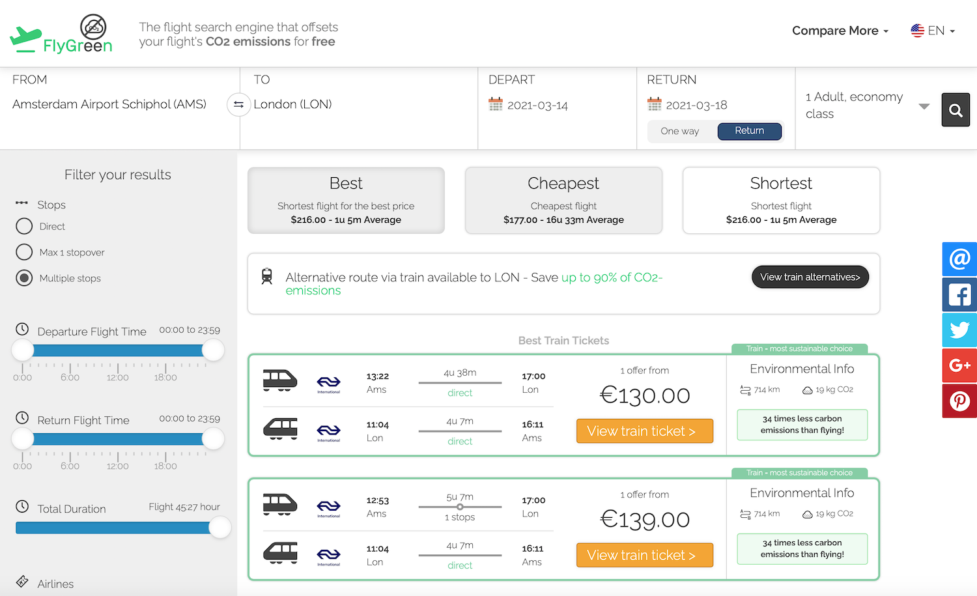977x596 pixels.
Task: Select the Best results tab
Action: click(346, 201)
